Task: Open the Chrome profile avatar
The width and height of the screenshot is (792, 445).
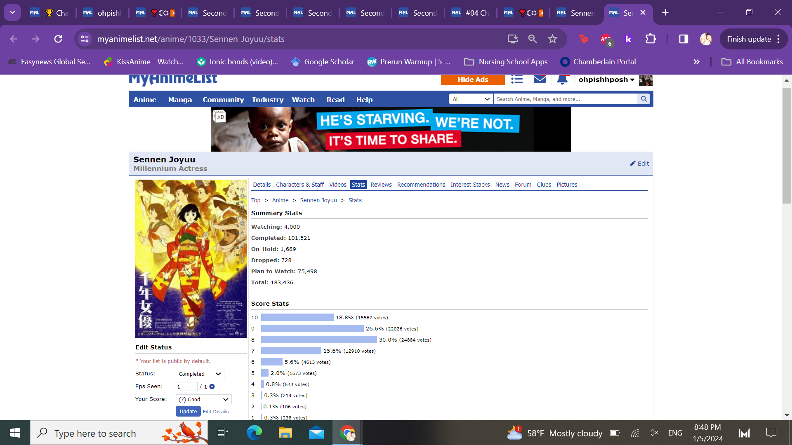Action: pyautogui.click(x=706, y=39)
